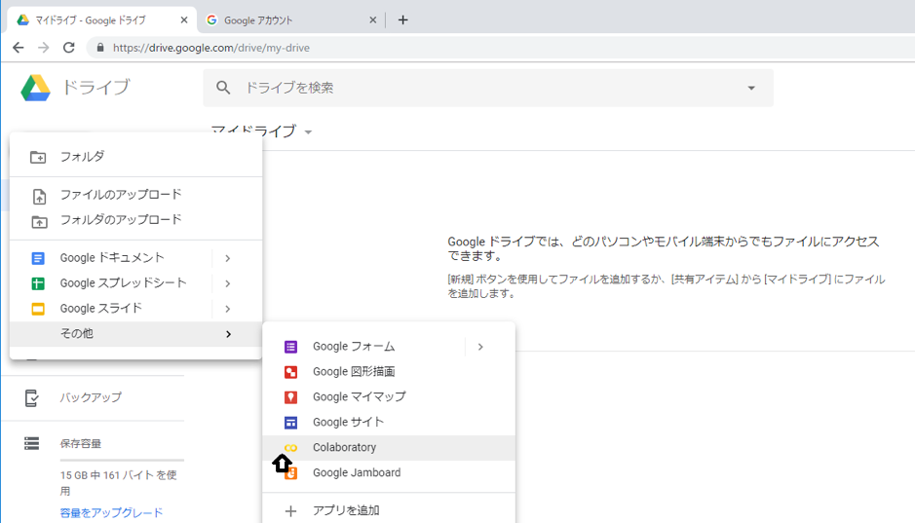Click the padlock site info icon
The height and width of the screenshot is (523, 915).
(x=100, y=48)
